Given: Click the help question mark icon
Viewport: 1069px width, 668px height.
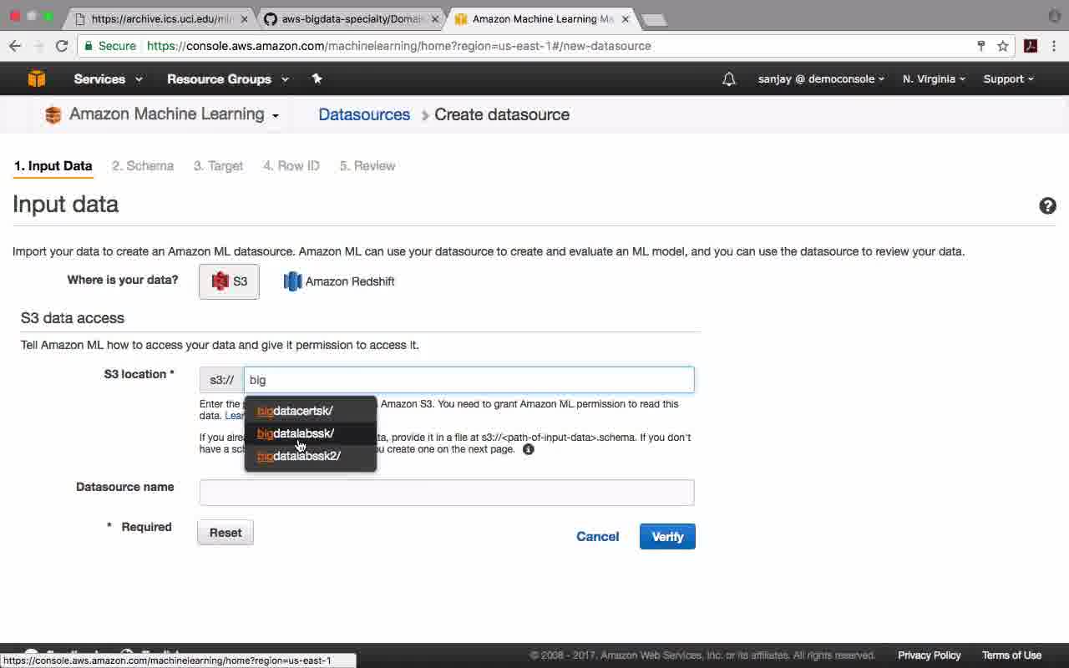Looking at the screenshot, I should pos(1047,205).
